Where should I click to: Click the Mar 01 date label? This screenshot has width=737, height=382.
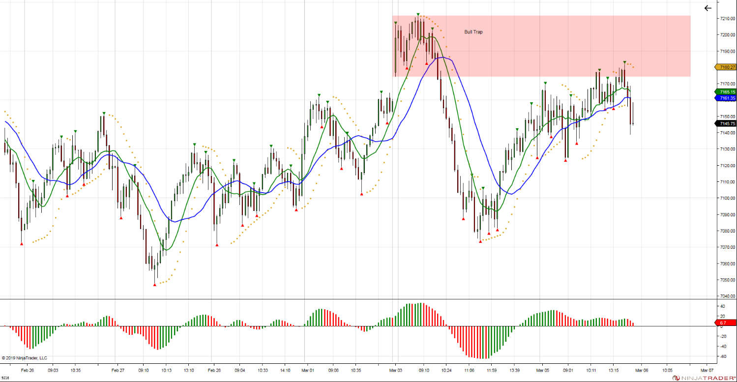(x=308, y=370)
